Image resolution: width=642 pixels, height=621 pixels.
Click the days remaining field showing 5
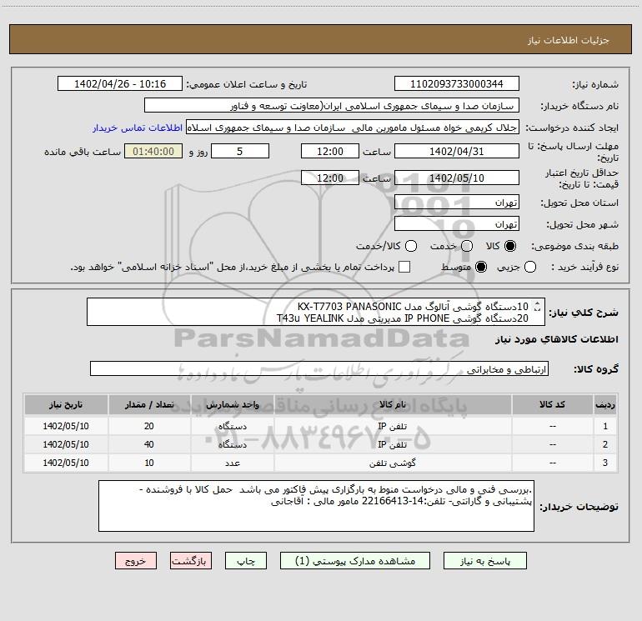click(x=240, y=152)
